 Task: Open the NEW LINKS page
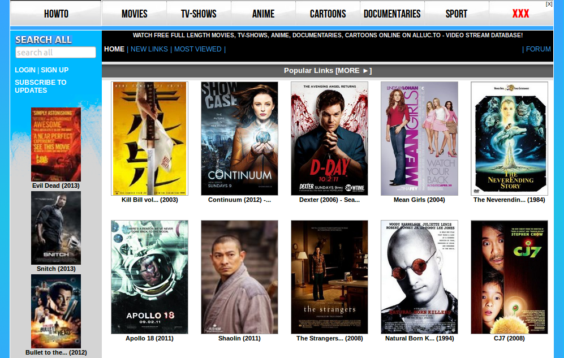pos(149,49)
